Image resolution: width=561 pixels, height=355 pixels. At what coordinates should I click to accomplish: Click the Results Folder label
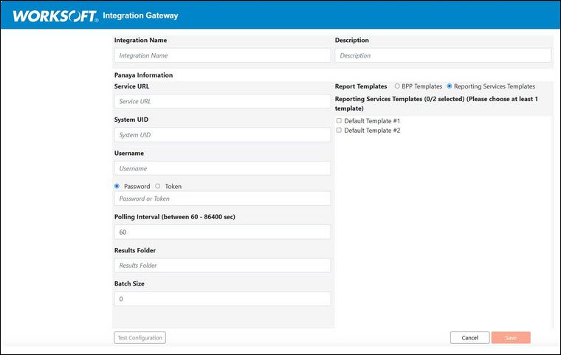click(135, 250)
